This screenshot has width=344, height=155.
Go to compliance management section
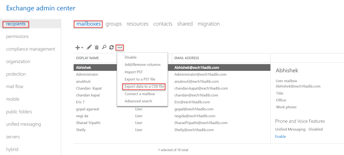tap(31, 49)
